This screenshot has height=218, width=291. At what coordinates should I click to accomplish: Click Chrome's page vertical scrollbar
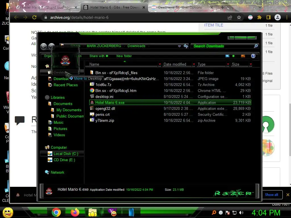290,129
